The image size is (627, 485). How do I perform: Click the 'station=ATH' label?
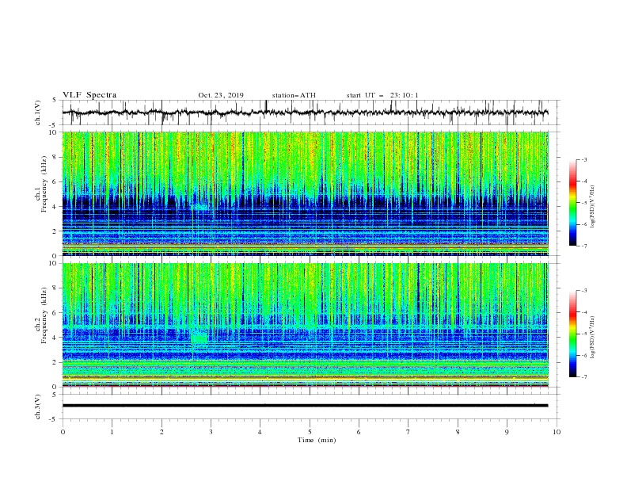pyautogui.click(x=294, y=95)
